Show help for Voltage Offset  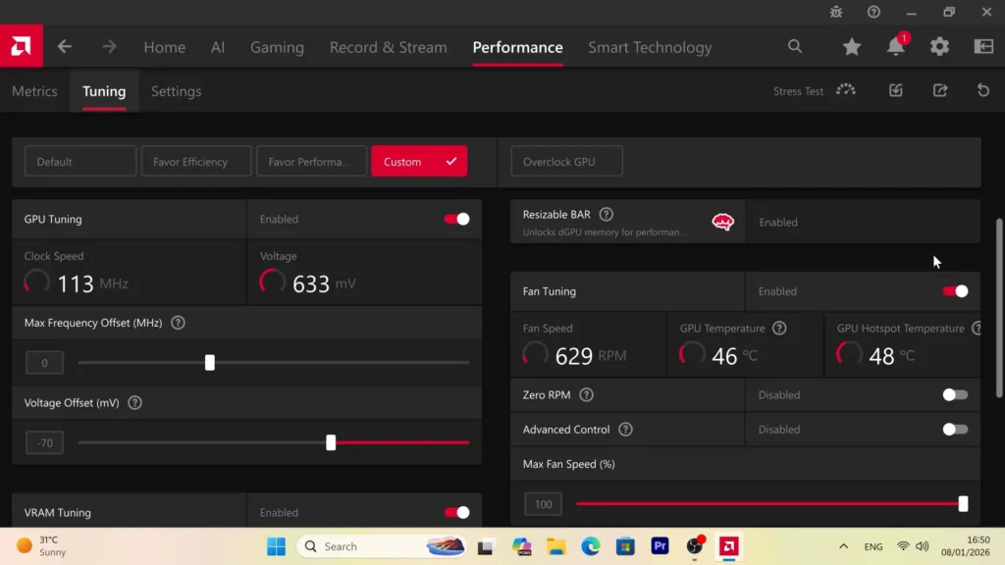134,403
